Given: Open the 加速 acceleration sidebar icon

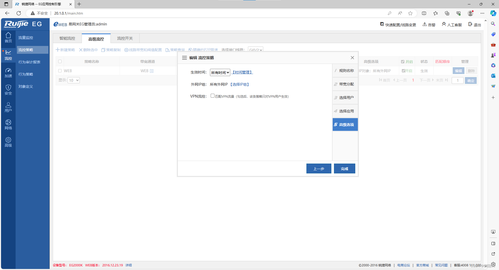Looking at the screenshot, I should tap(8, 72).
